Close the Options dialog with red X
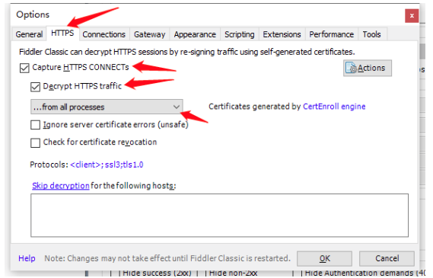Screen dimensions: 433x278 pos(412,16)
